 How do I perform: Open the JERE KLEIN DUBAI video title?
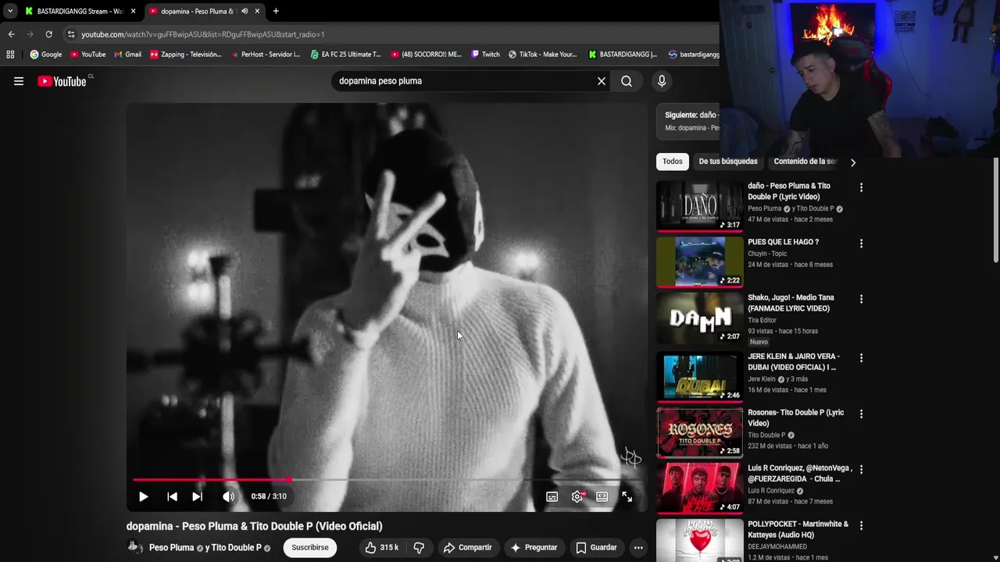coord(794,361)
